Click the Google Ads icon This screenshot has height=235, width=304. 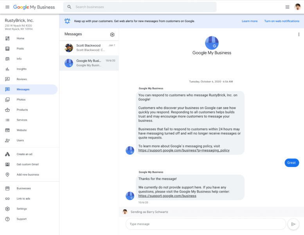(7, 154)
